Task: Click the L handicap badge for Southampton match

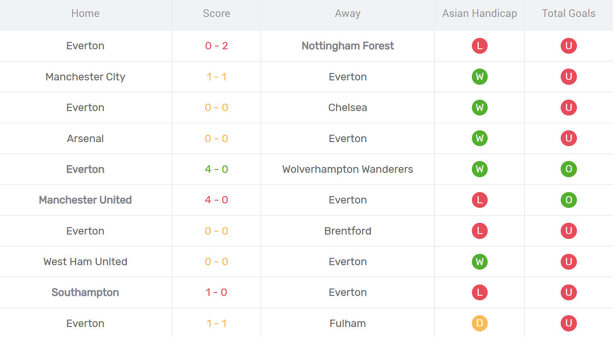Action: (480, 292)
